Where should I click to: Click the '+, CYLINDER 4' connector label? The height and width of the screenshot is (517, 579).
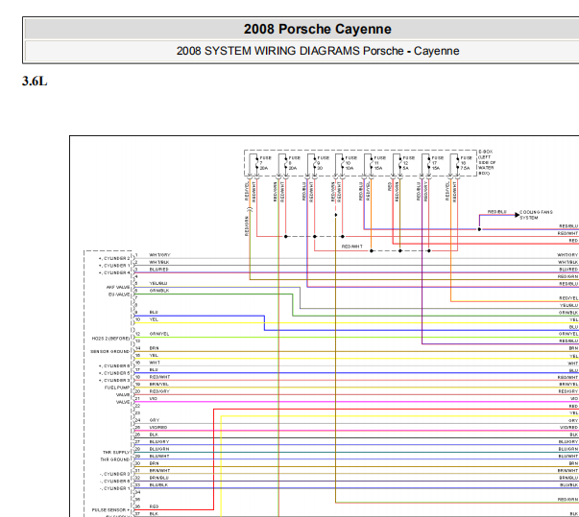pos(114,272)
